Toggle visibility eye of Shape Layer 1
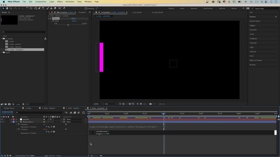The height and width of the screenshot is (157, 280). tap(2, 122)
